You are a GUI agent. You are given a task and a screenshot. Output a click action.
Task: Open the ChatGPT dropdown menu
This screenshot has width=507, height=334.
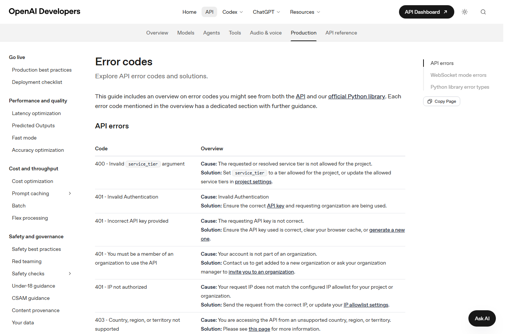pos(266,12)
